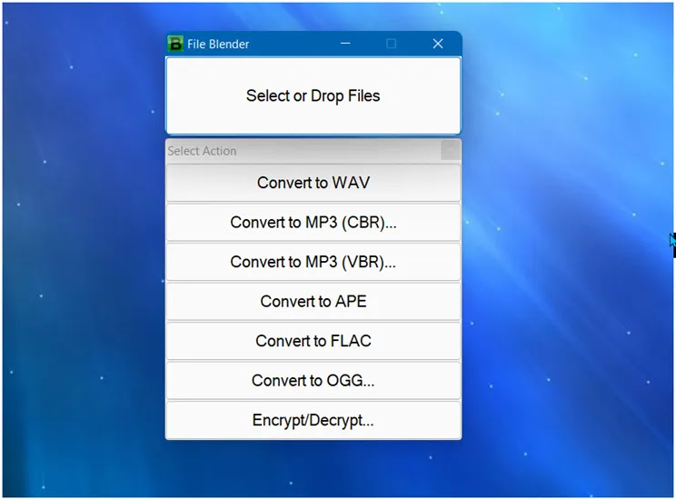Open Convert to OGG... settings

pos(313,381)
